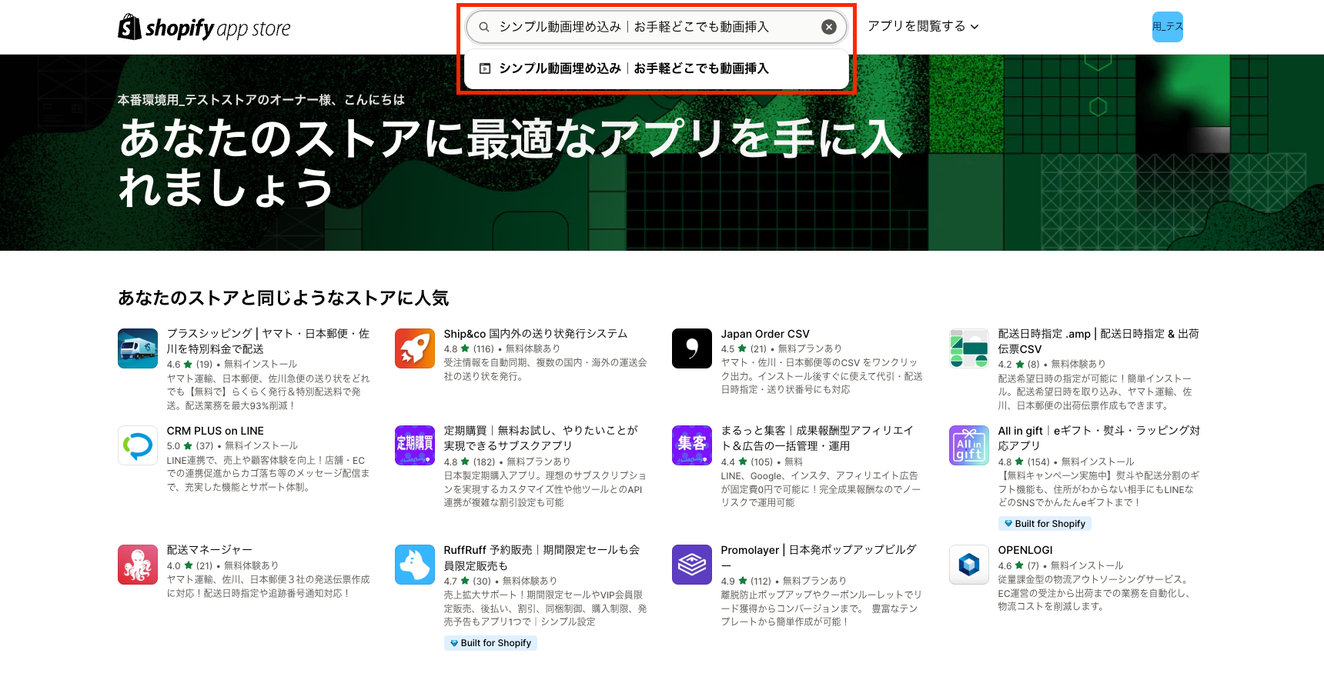Open the CRM PLUS on LINE icon
Screen dimensions: 1324x690
[138, 445]
